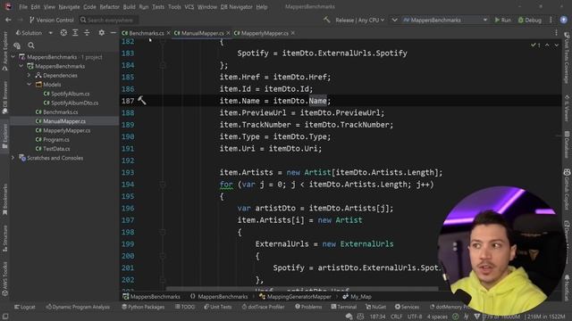Open the Tests menu

pos(158,7)
